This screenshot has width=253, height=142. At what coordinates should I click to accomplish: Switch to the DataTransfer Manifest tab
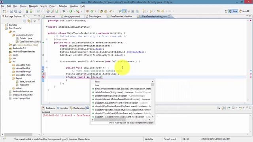pos(121,17)
